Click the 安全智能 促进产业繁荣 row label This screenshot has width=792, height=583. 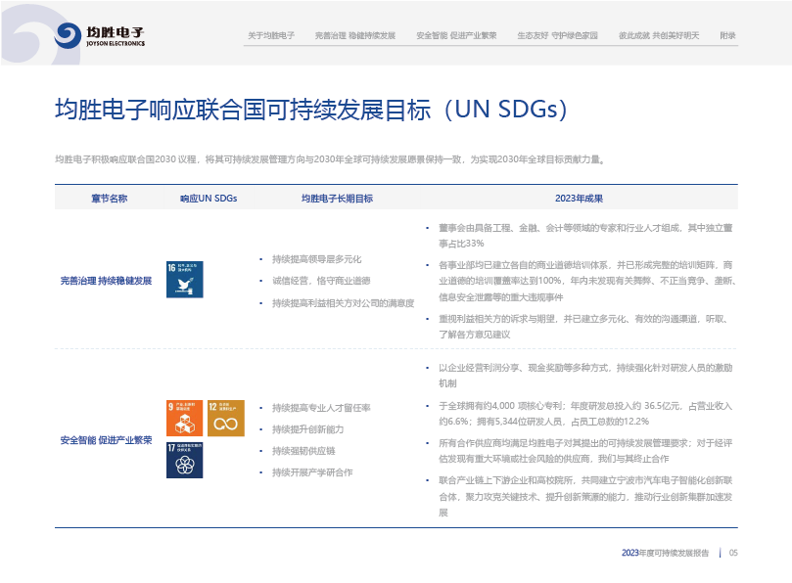106,440
